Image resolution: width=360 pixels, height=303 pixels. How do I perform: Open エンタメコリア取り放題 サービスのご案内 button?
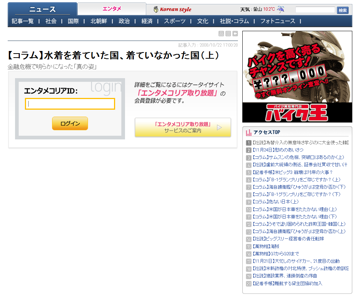183,128
